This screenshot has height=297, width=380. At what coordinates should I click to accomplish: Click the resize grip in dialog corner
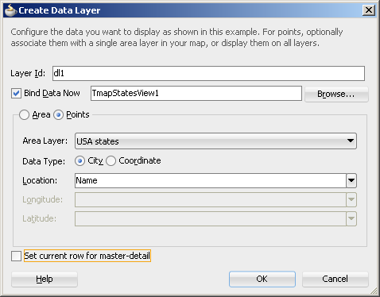(374, 291)
